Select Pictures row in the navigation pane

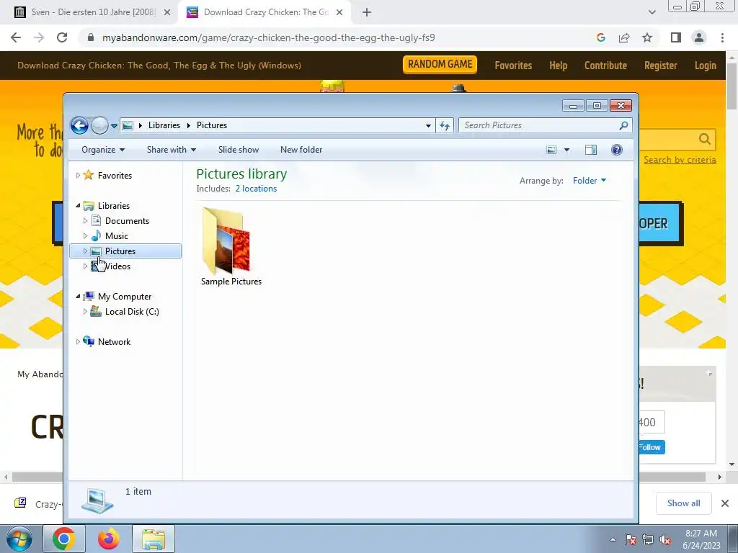tap(125, 251)
